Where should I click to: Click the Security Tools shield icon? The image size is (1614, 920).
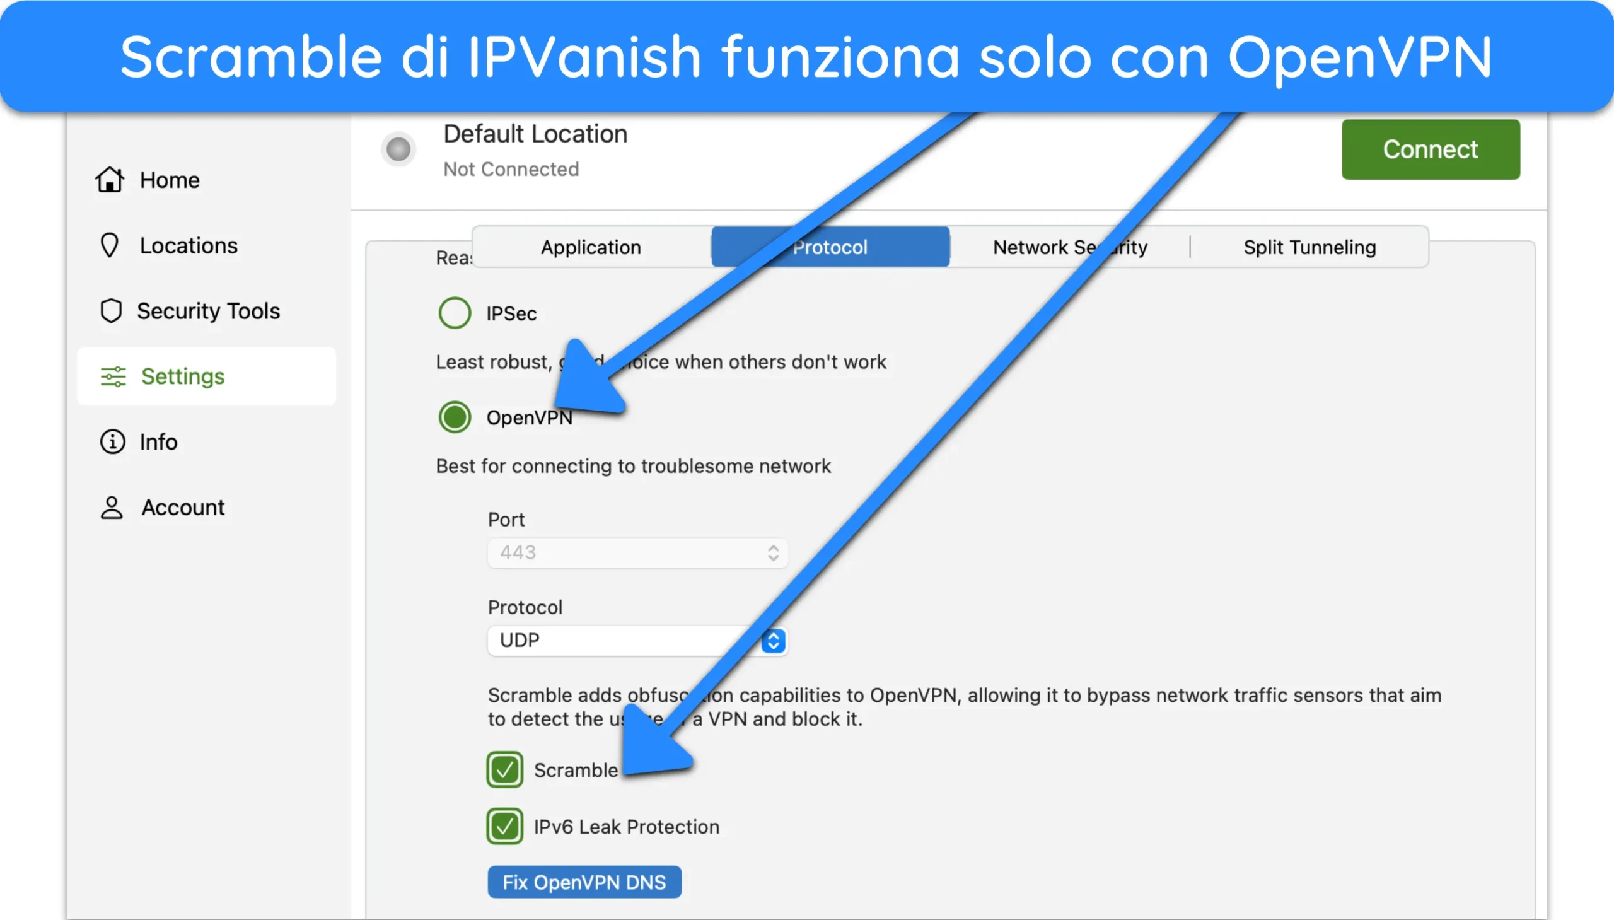[x=111, y=311]
